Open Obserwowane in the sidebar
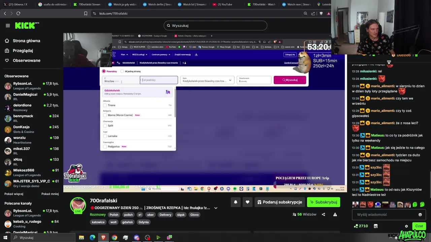The image size is (431, 242). pos(27,61)
